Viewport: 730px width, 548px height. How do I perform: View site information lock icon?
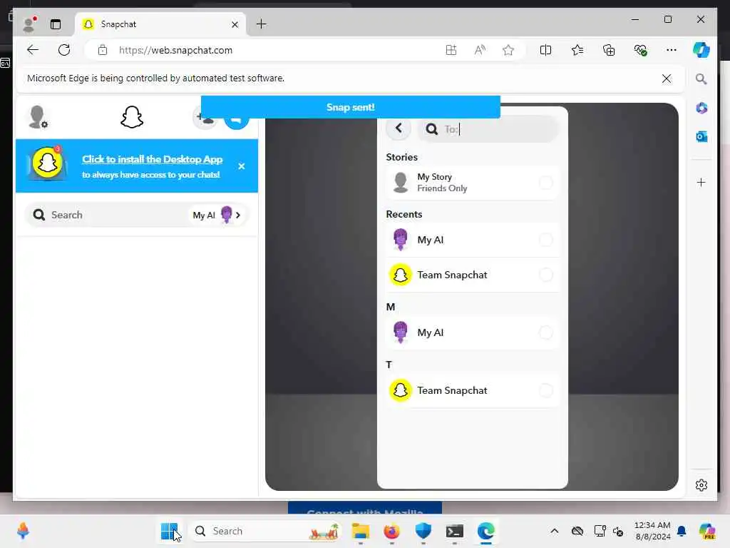[x=103, y=50]
